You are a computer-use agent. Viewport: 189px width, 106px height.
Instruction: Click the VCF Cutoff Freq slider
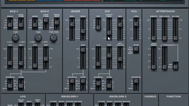tap(109, 29)
